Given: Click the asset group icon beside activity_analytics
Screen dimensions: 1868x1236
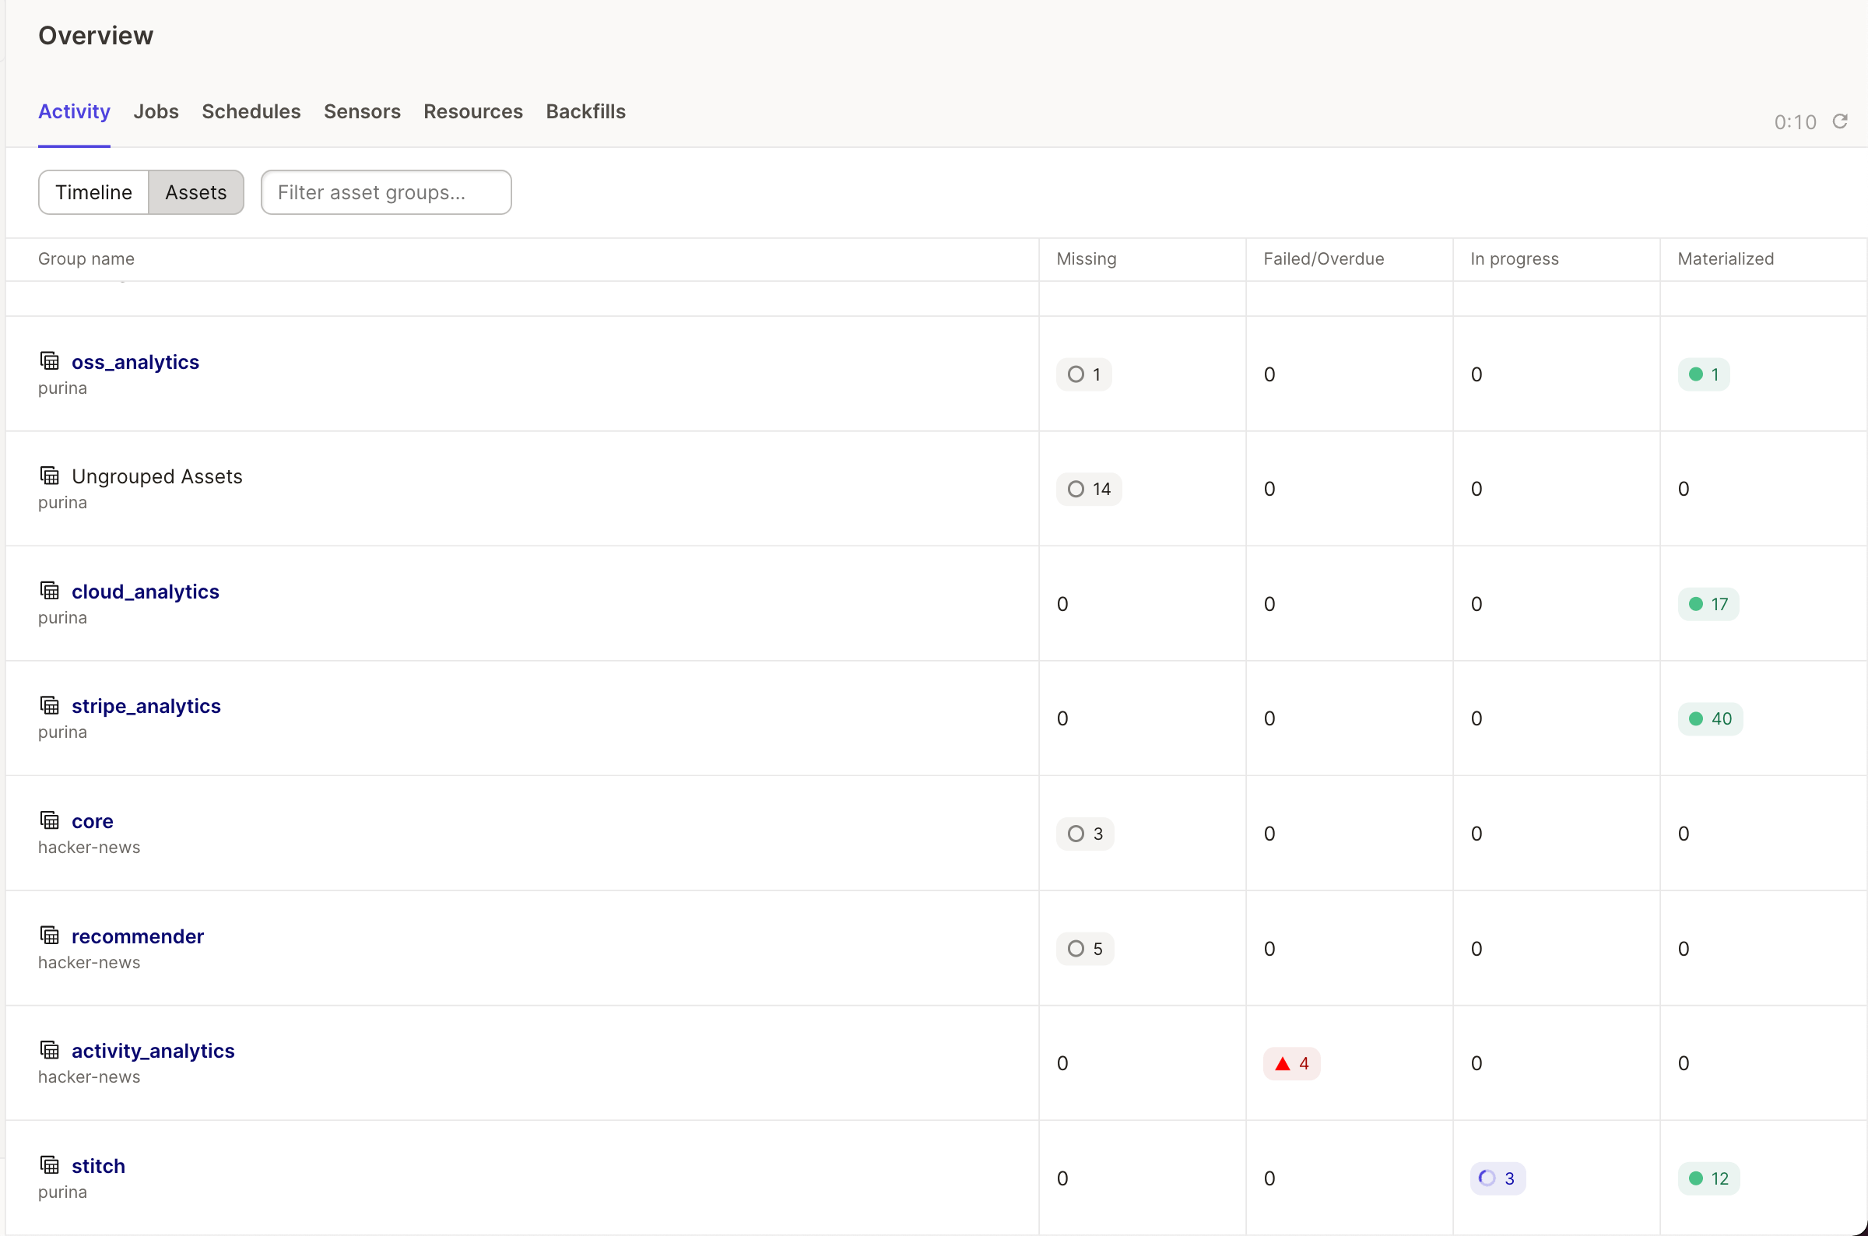Looking at the screenshot, I should tap(50, 1050).
